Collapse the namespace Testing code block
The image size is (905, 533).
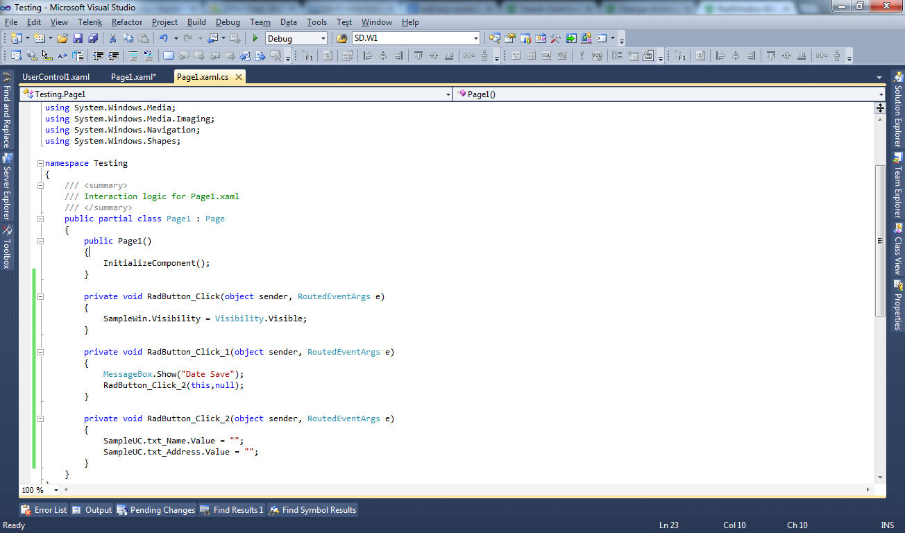pyautogui.click(x=40, y=163)
